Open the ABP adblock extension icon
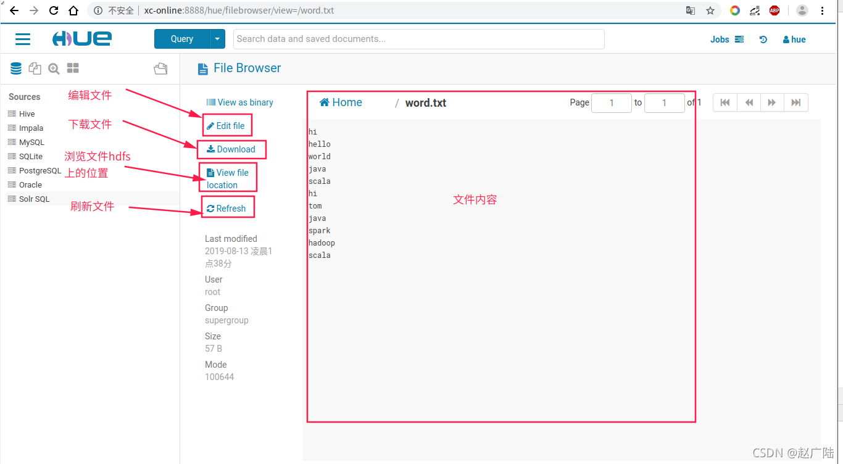The height and width of the screenshot is (464, 843). 774,10
